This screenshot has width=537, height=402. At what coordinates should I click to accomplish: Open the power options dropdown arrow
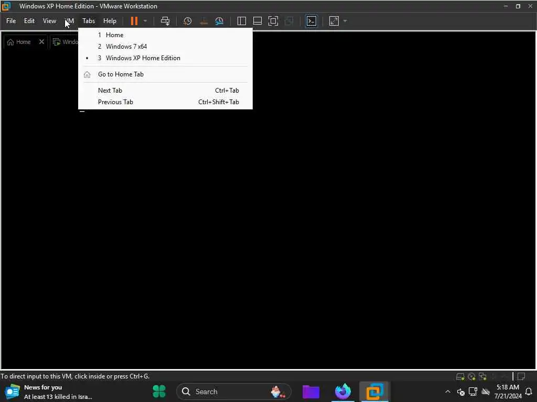[x=145, y=21]
